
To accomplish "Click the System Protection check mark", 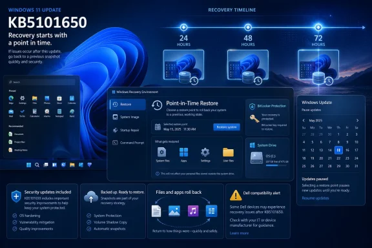I will pos(88,216).
